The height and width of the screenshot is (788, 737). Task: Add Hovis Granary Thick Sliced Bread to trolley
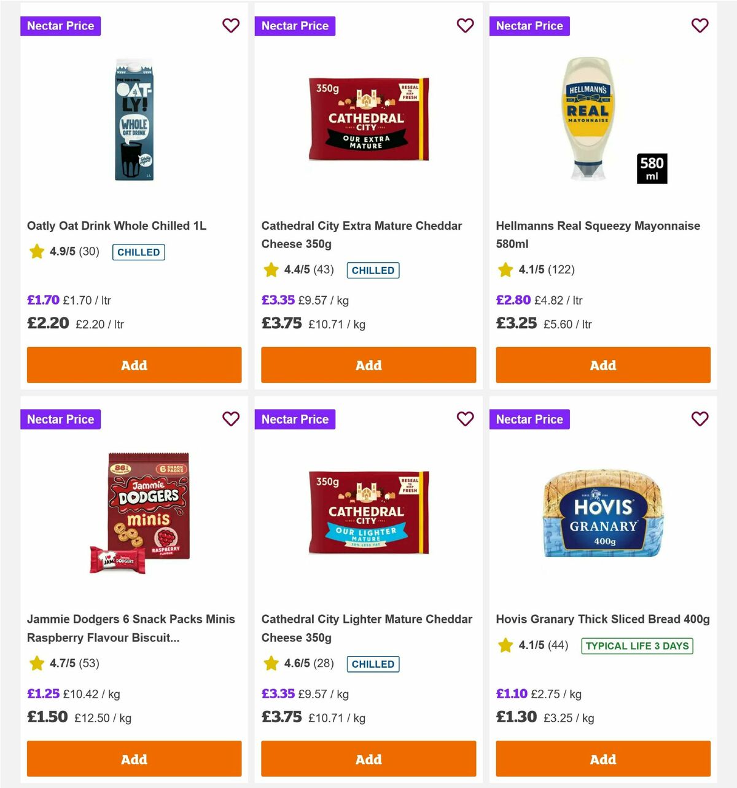point(602,759)
